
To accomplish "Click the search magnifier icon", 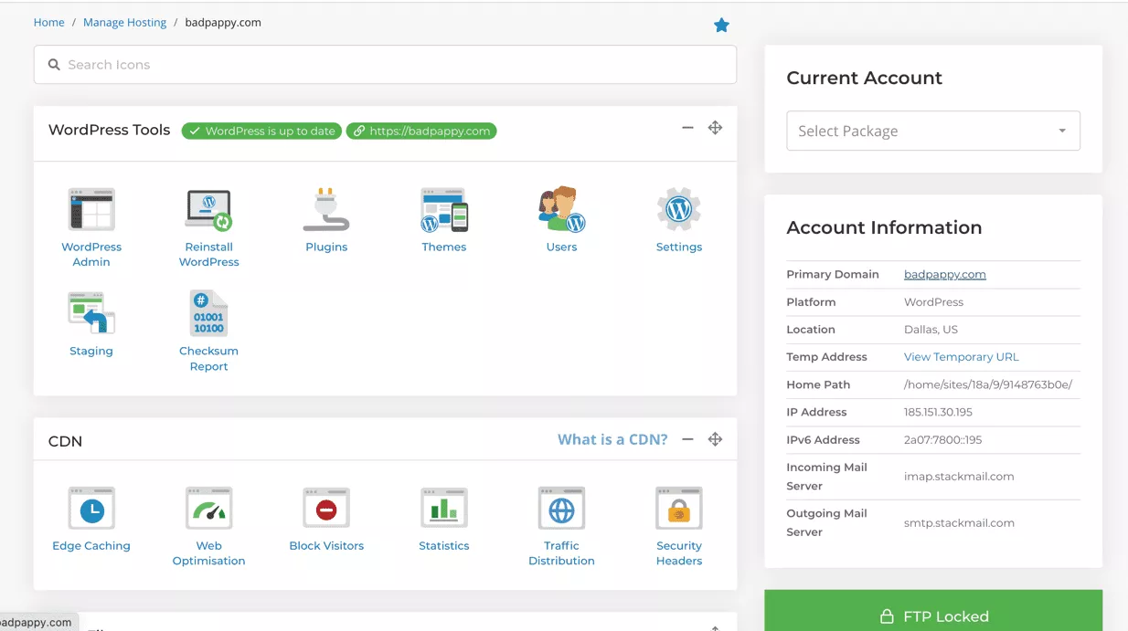I will tap(54, 65).
